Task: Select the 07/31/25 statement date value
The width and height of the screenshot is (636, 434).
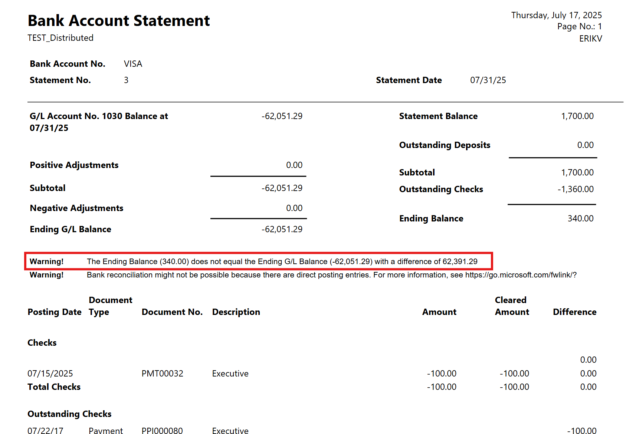Action: pyautogui.click(x=488, y=80)
